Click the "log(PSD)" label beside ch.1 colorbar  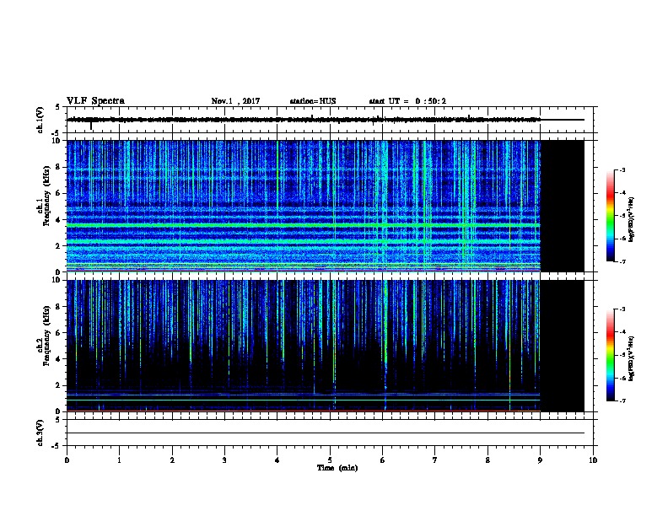pyautogui.click(x=632, y=219)
